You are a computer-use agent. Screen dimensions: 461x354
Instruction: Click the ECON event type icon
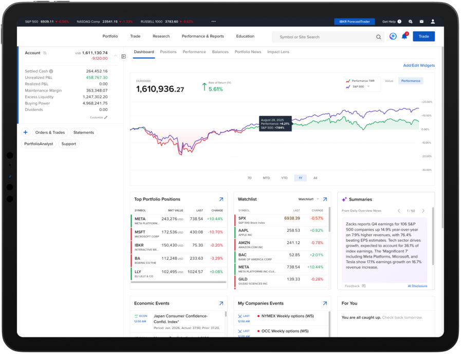[x=136, y=316]
